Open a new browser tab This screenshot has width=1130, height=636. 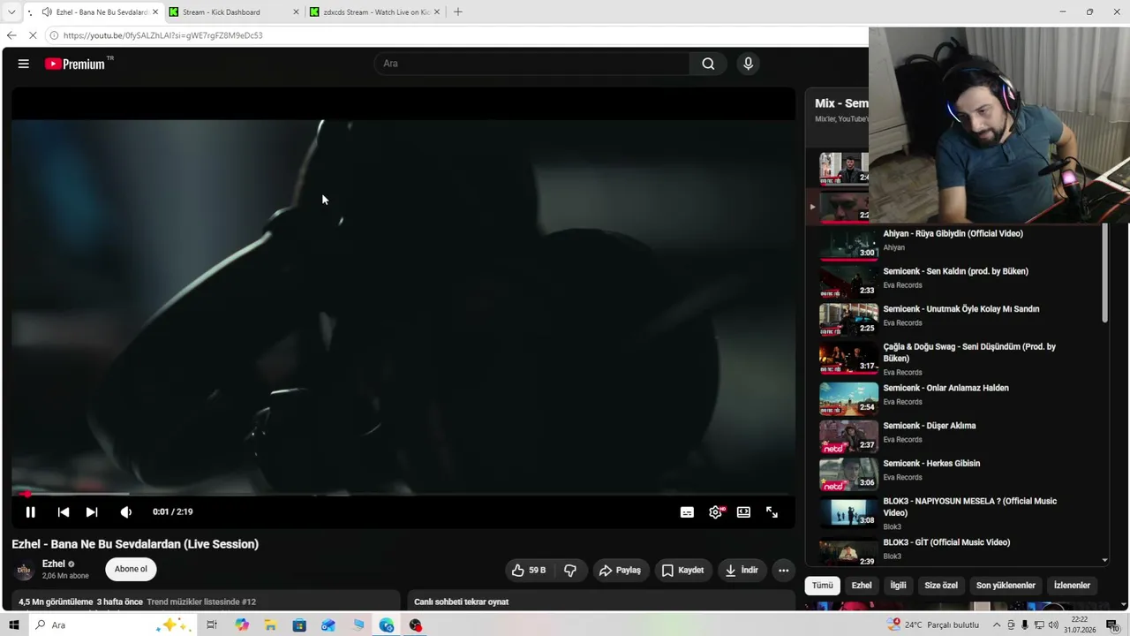coord(457,12)
